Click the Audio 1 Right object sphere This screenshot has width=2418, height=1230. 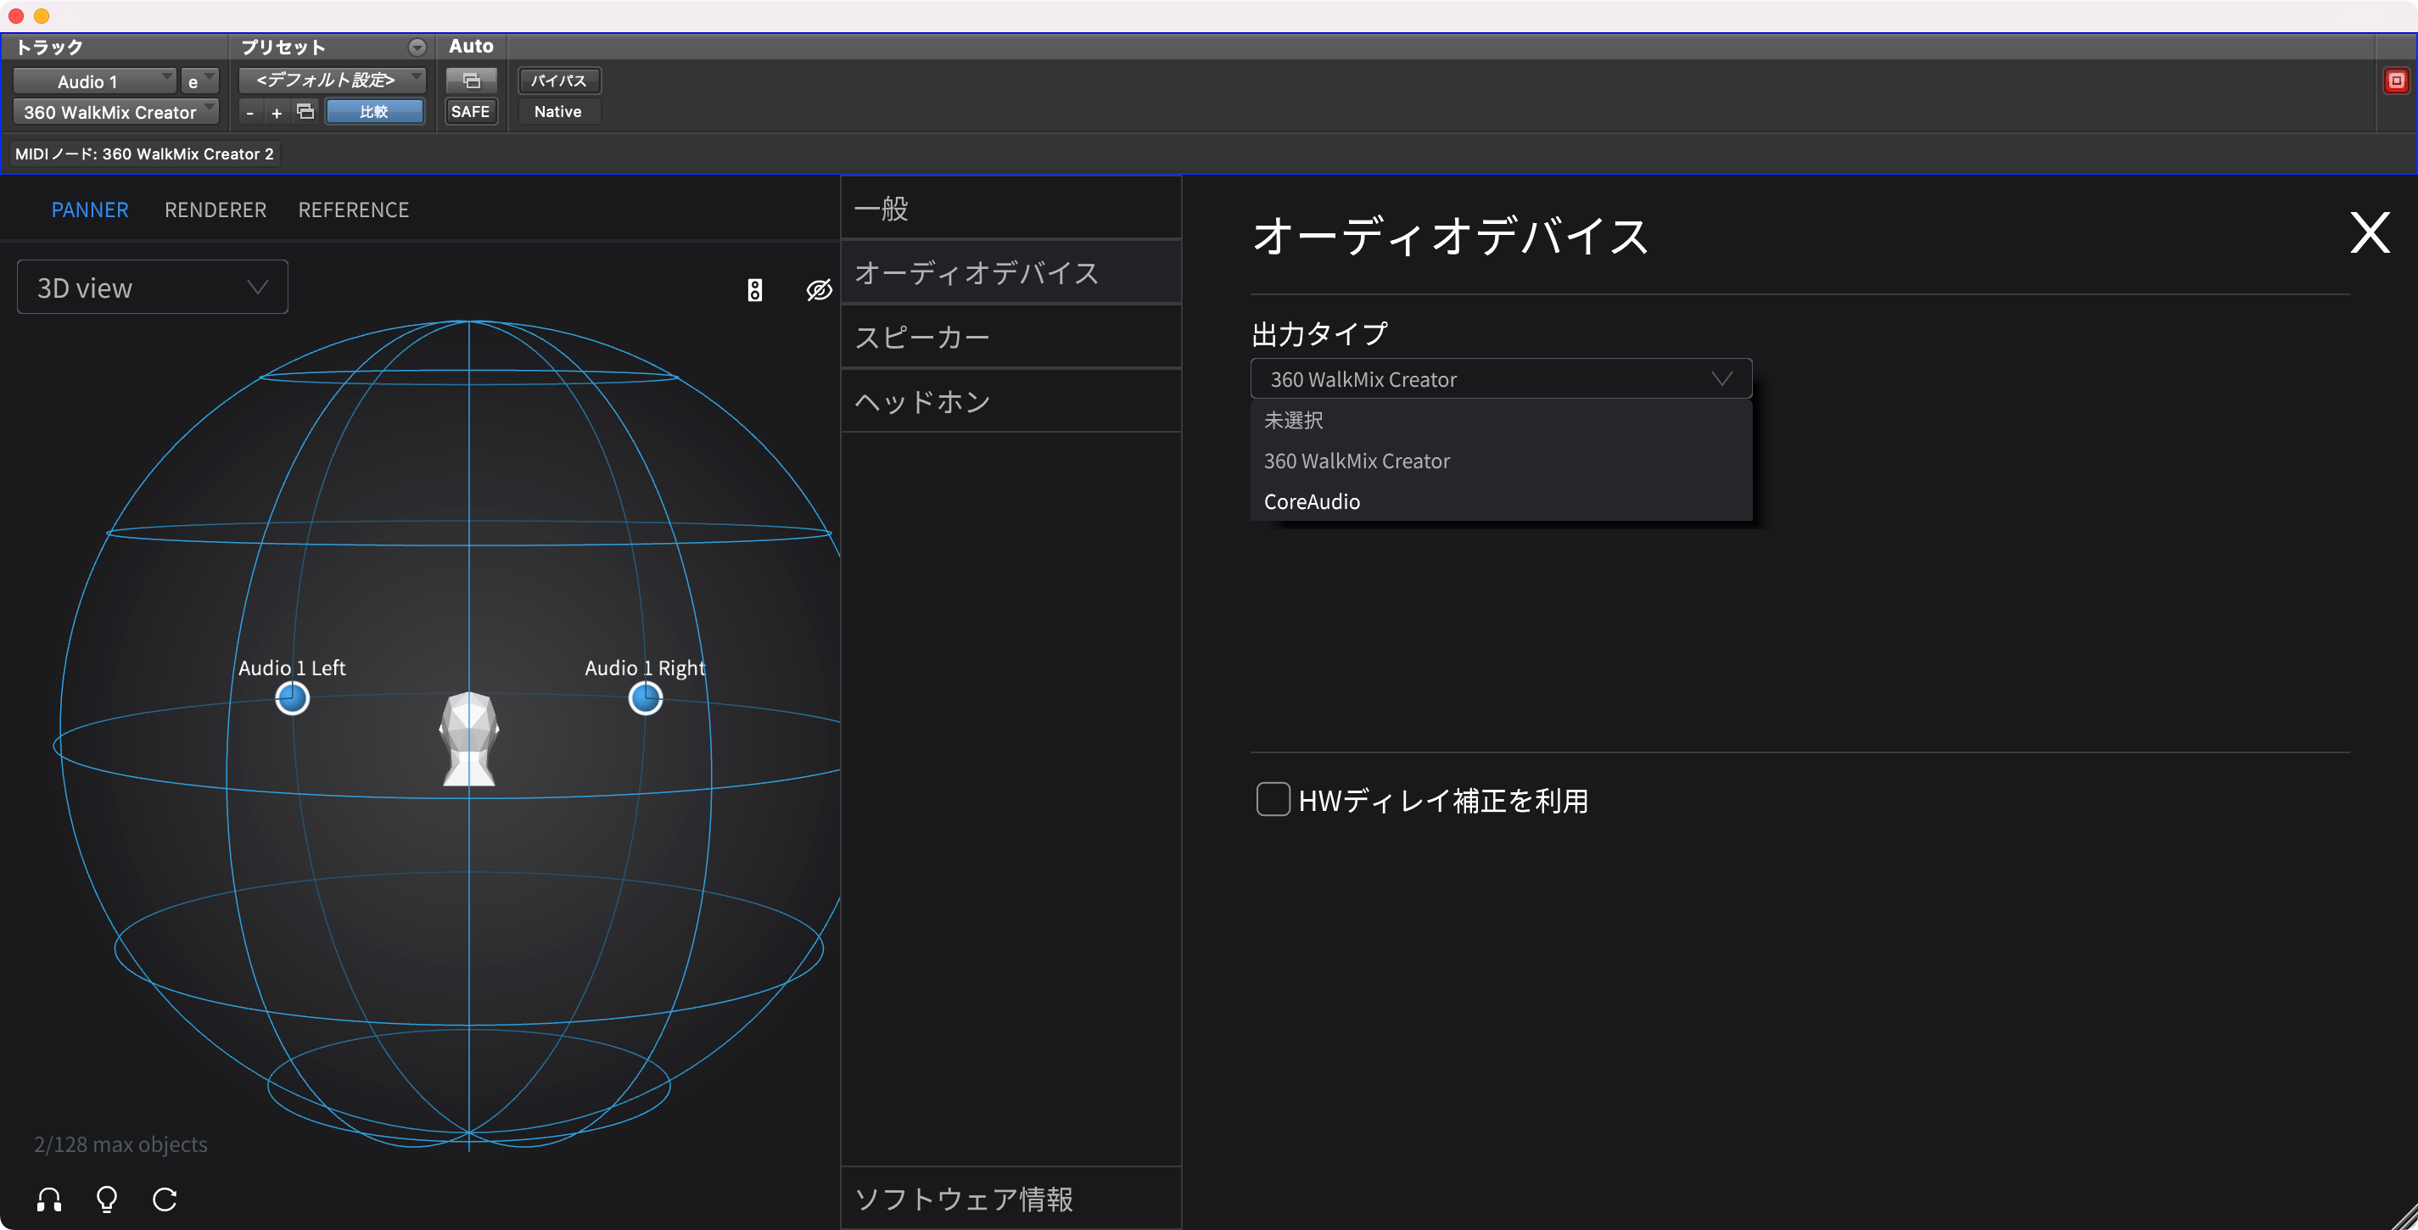(x=645, y=698)
